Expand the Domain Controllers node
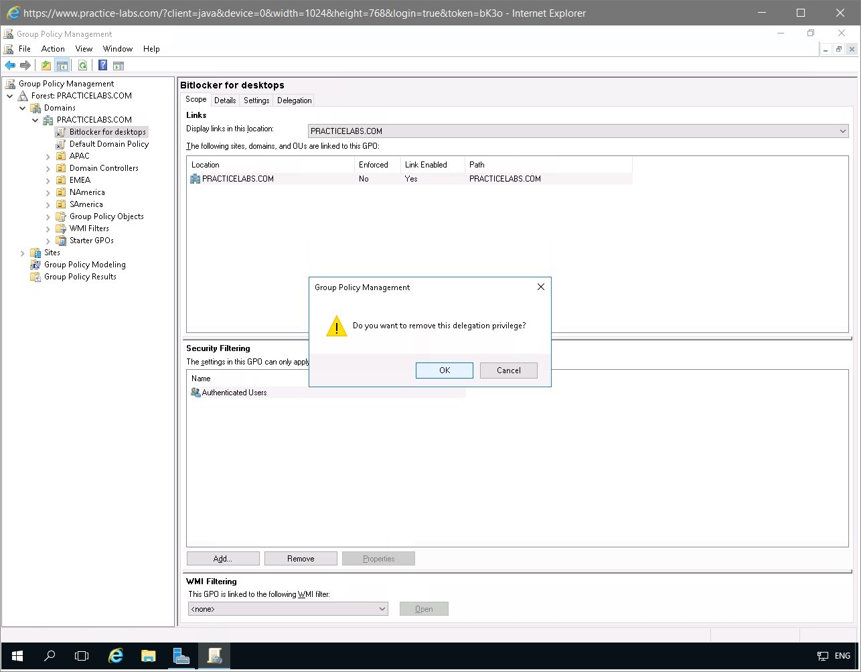The height and width of the screenshot is (672, 861). point(48,168)
